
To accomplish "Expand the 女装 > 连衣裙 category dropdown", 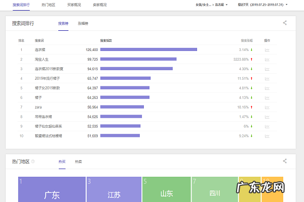I will [x=211, y=5].
